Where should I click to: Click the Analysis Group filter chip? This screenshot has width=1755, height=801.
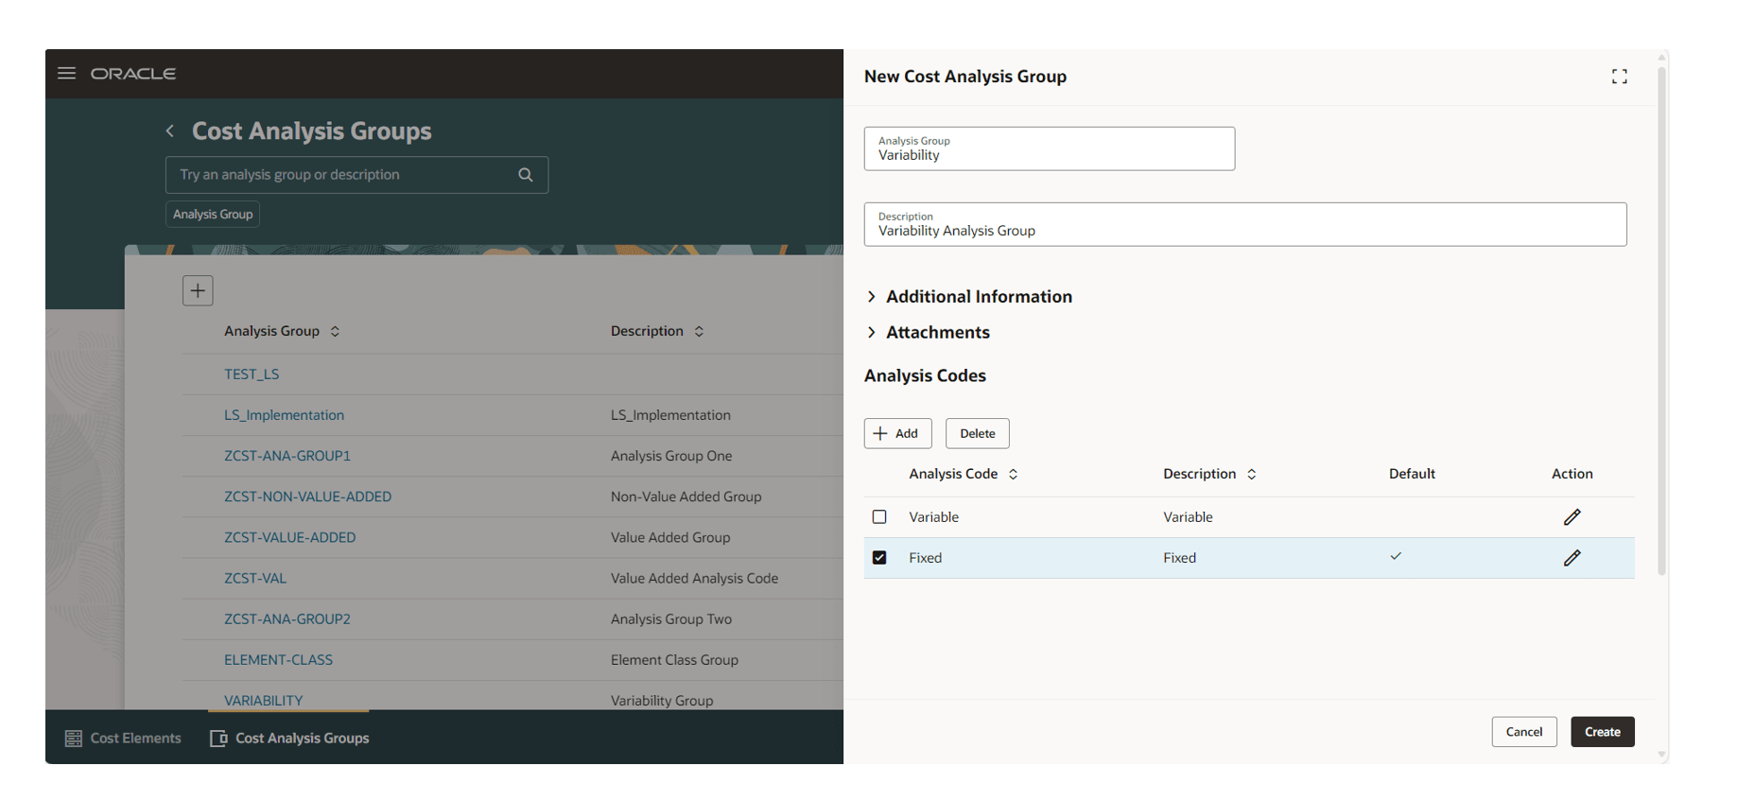tap(213, 215)
